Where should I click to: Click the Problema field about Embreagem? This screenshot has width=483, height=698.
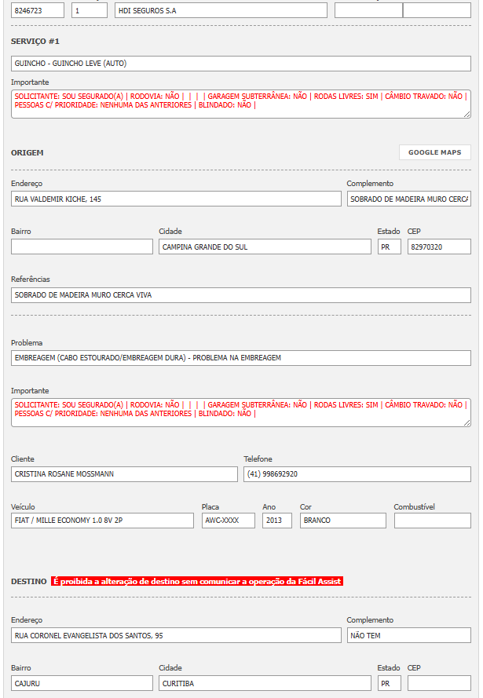(241, 358)
